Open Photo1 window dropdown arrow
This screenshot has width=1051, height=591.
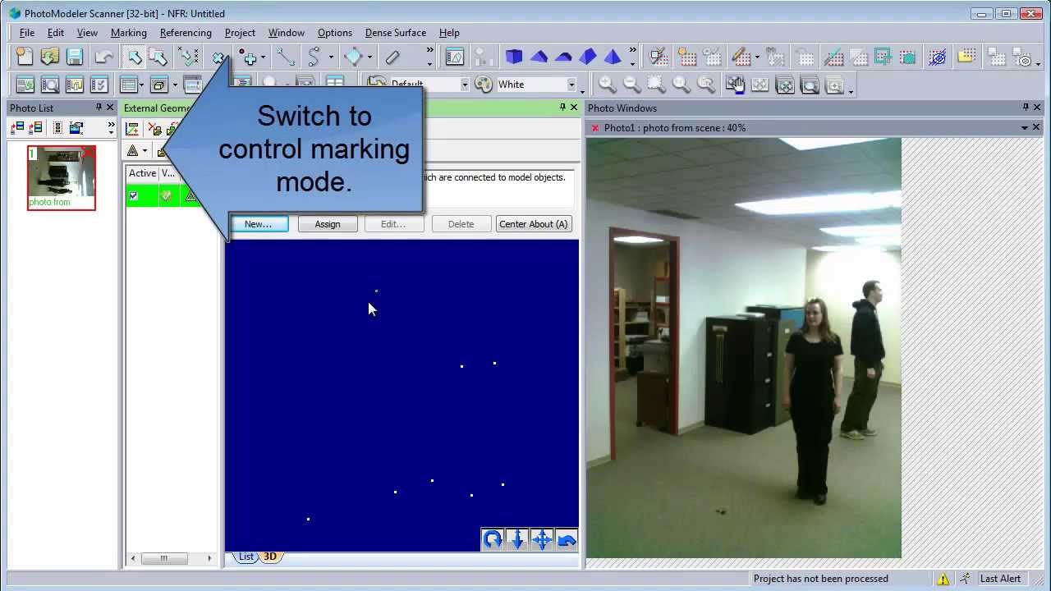tap(1025, 128)
